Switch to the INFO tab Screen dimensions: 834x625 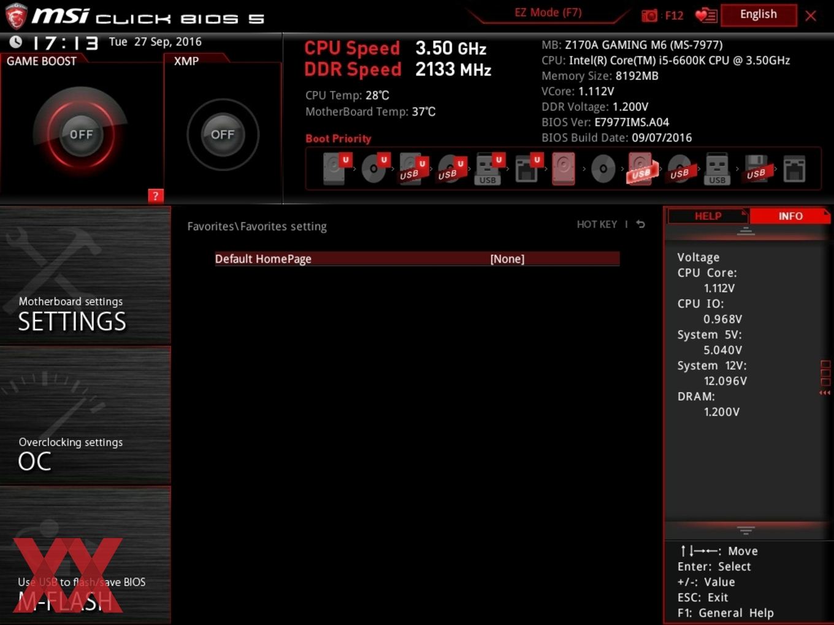point(790,216)
